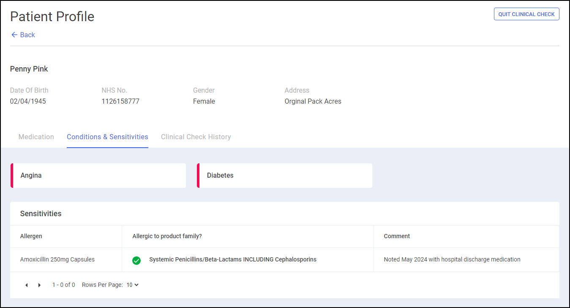
Task: Click the Sensitivities section heading
Action: coord(41,214)
